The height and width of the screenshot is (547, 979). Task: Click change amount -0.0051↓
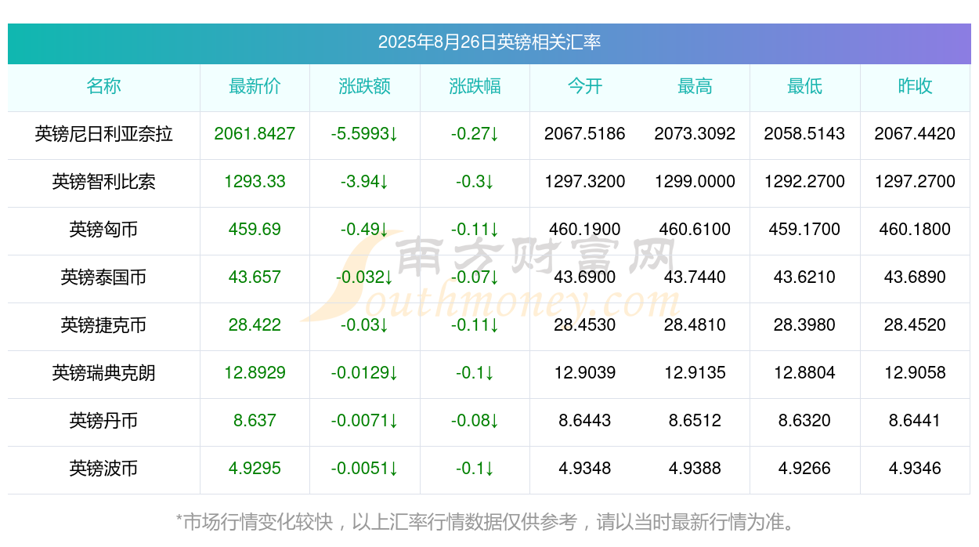(365, 469)
